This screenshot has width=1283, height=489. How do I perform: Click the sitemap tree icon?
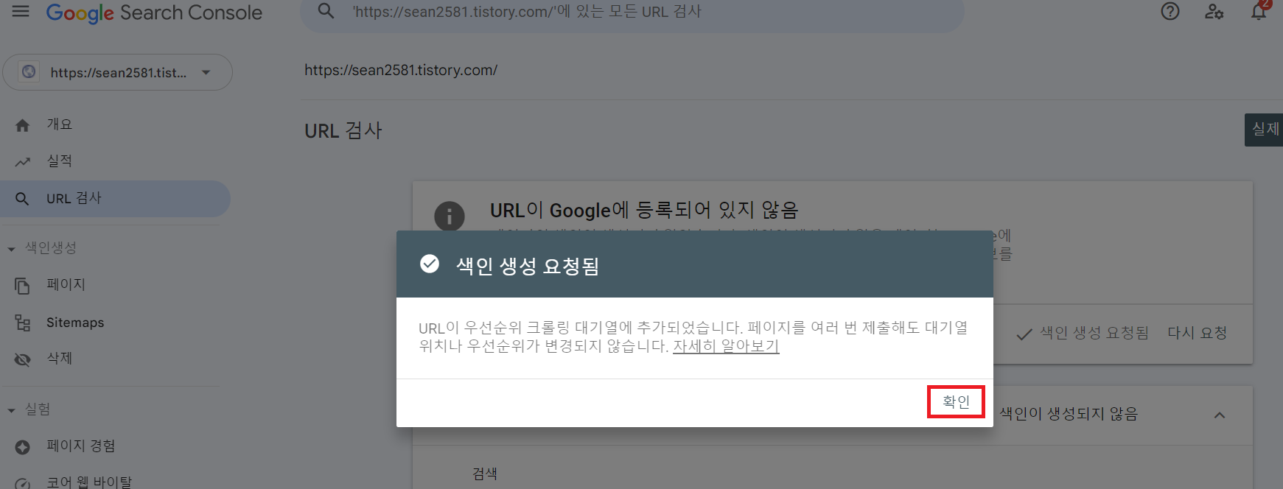point(23,323)
